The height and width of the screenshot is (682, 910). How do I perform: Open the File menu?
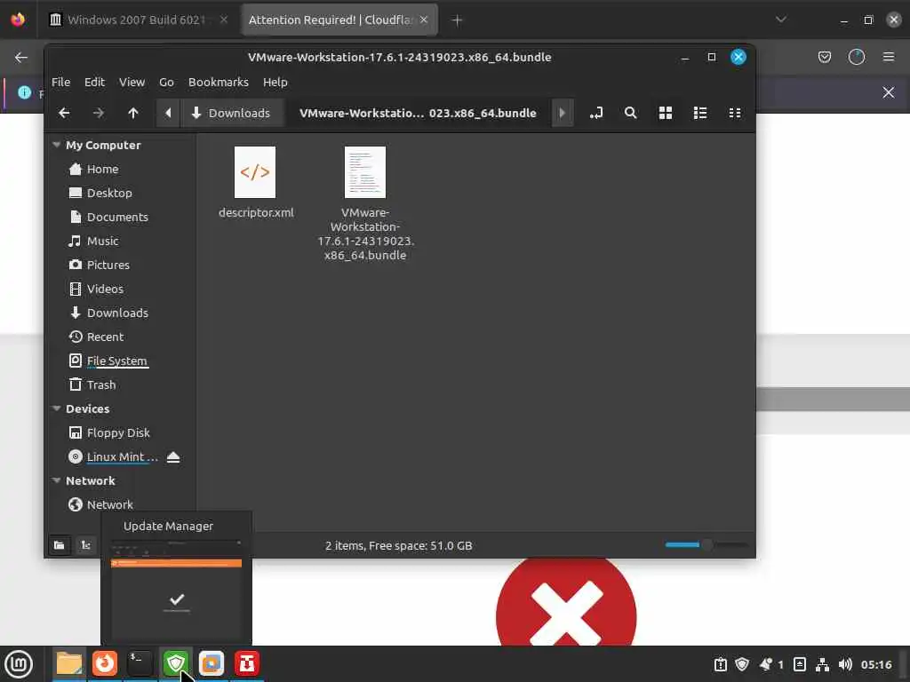click(61, 83)
